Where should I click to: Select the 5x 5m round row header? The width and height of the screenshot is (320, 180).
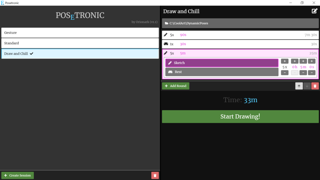(240, 53)
